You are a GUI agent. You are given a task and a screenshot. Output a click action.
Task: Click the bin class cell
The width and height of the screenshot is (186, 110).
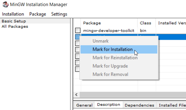(x=143, y=31)
